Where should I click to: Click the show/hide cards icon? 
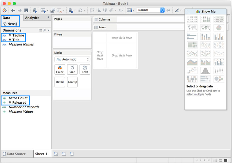click(x=130, y=10)
